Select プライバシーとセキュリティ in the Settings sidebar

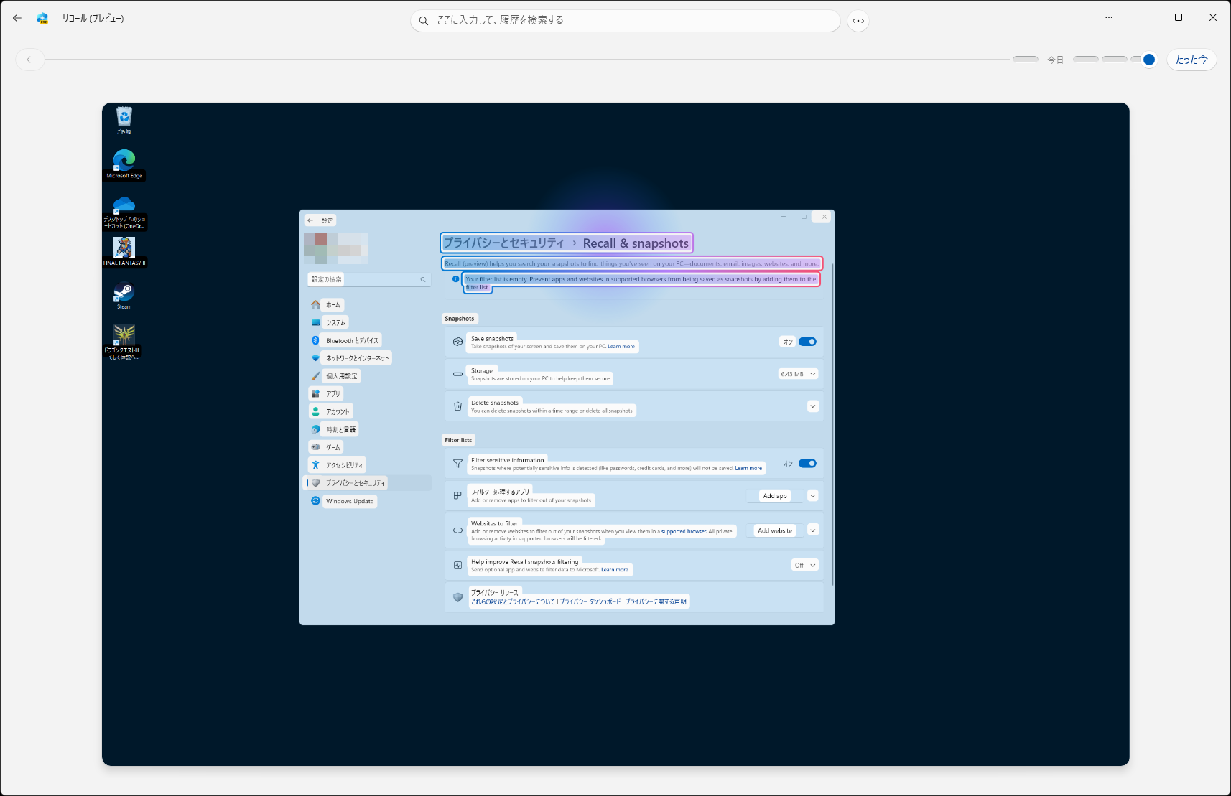click(368, 483)
